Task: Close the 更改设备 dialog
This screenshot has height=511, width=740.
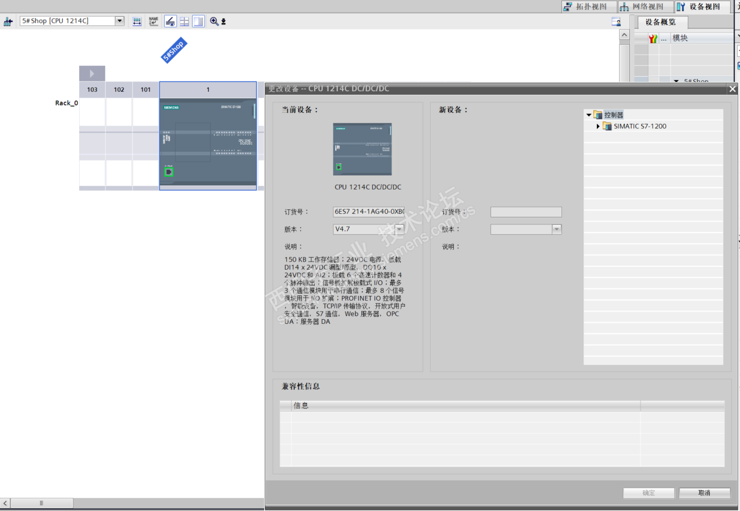Action: click(732, 89)
